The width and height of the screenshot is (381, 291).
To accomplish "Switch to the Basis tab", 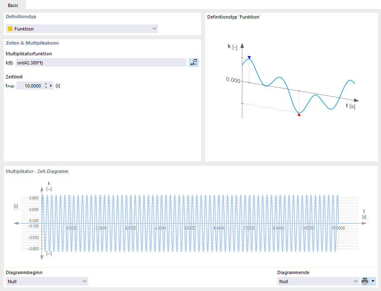I will (x=13, y=5).
